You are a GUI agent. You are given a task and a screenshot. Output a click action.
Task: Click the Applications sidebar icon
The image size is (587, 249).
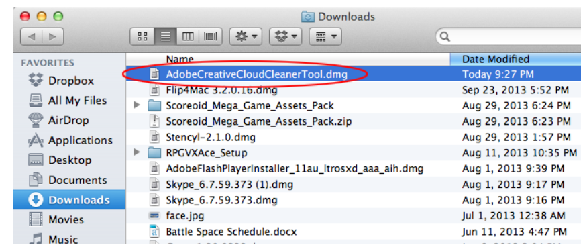tap(36, 140)
